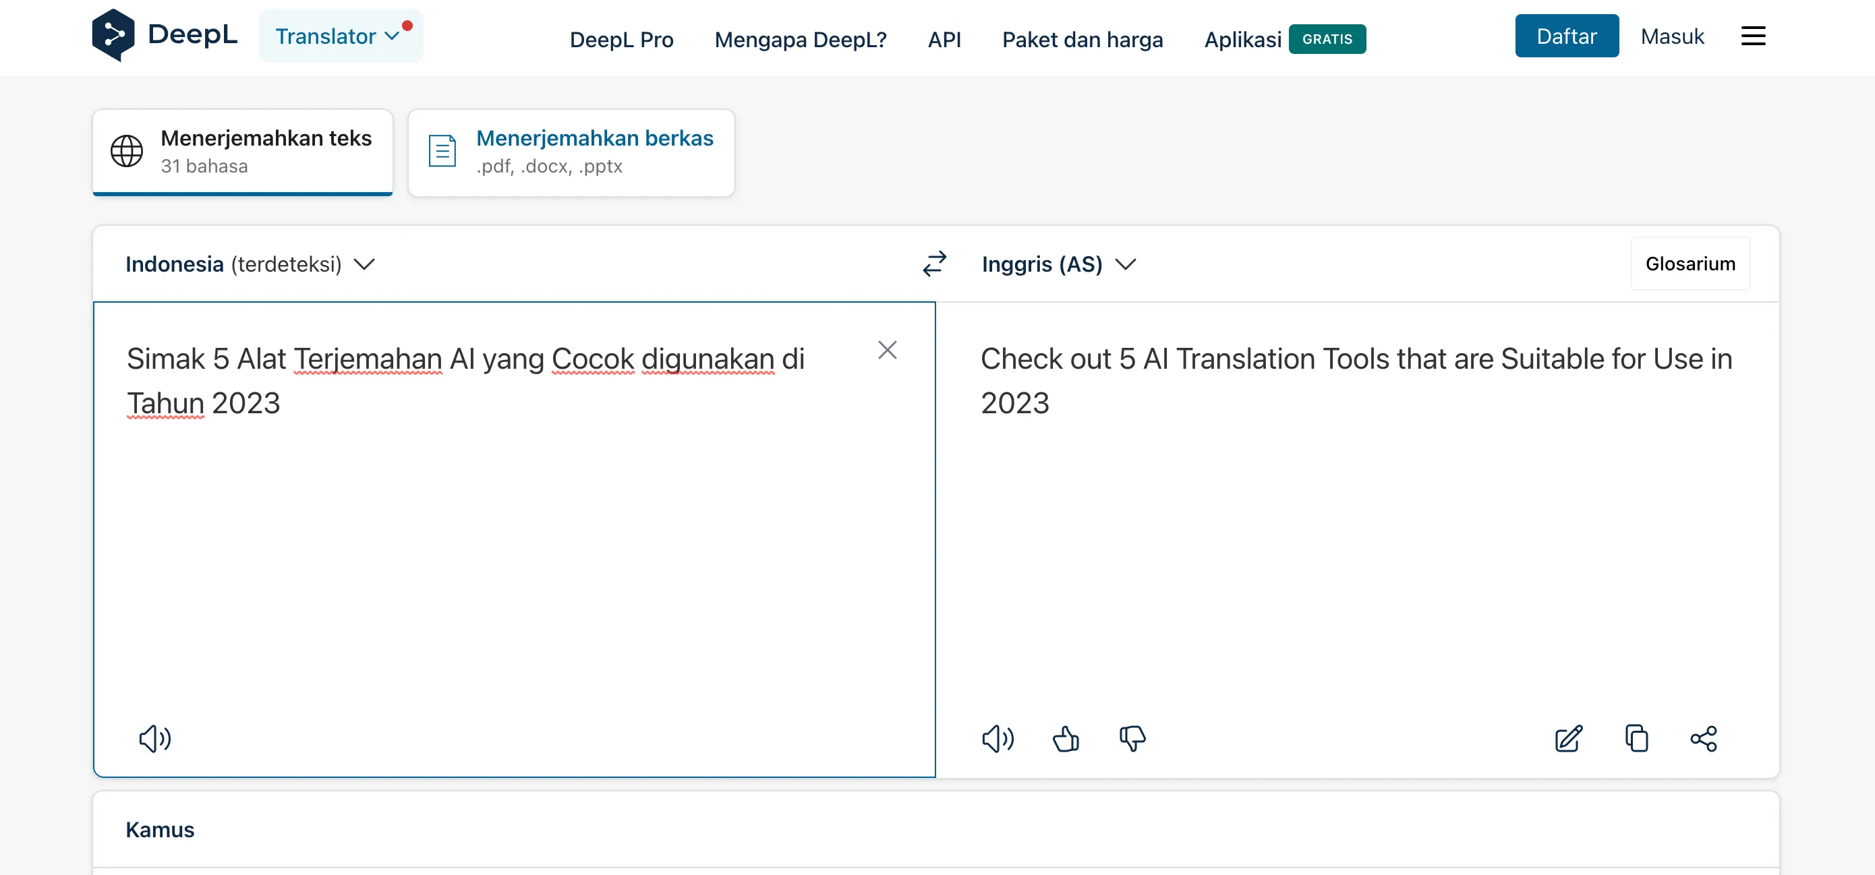Open the Glosarium button
The height and width of the screenshot is (875, 1875).
pyautogui.click(x=1690, y=264)
